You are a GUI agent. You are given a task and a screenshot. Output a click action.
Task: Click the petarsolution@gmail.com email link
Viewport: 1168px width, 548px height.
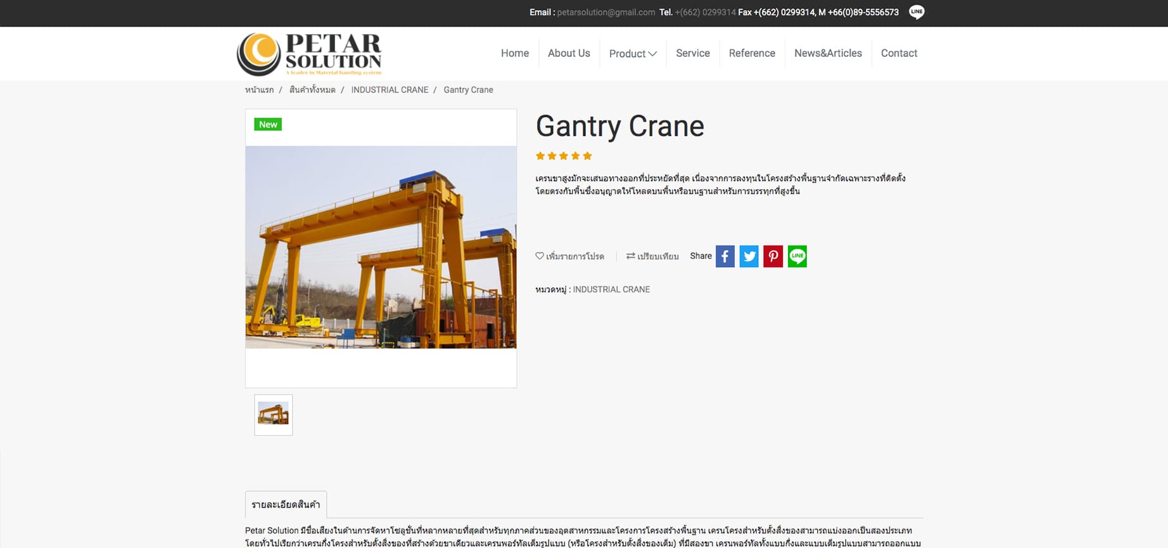click(x=606, y=12)
